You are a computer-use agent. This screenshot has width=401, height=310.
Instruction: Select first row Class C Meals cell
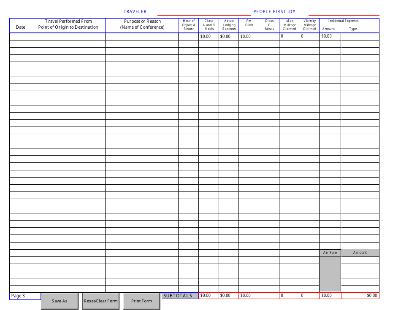tap(269, 37)
